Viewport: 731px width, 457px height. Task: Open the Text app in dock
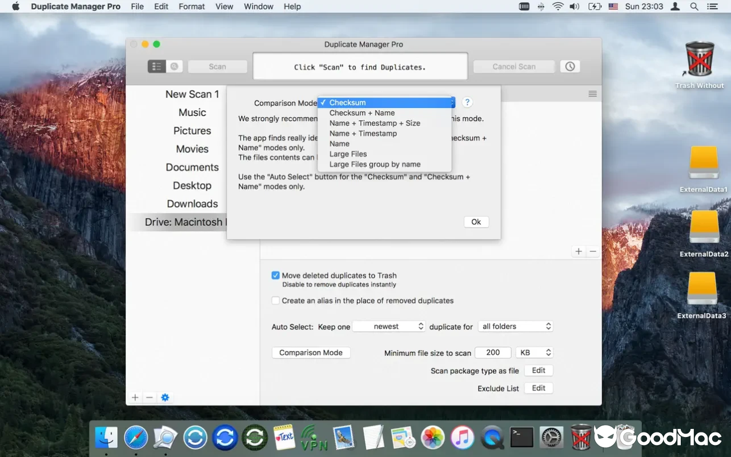(284, 438)
